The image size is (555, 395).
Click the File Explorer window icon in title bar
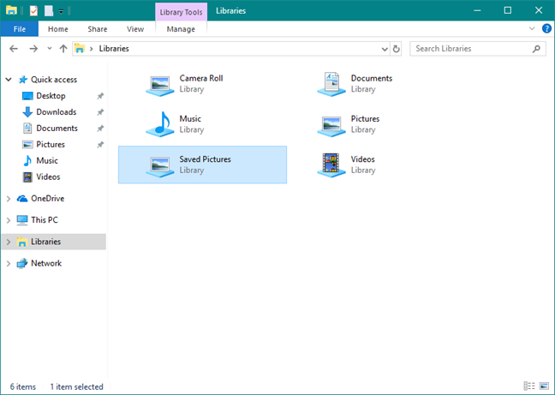(11, 10)
